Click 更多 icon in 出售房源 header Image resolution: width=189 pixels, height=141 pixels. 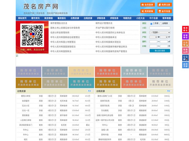pos(90,91)
